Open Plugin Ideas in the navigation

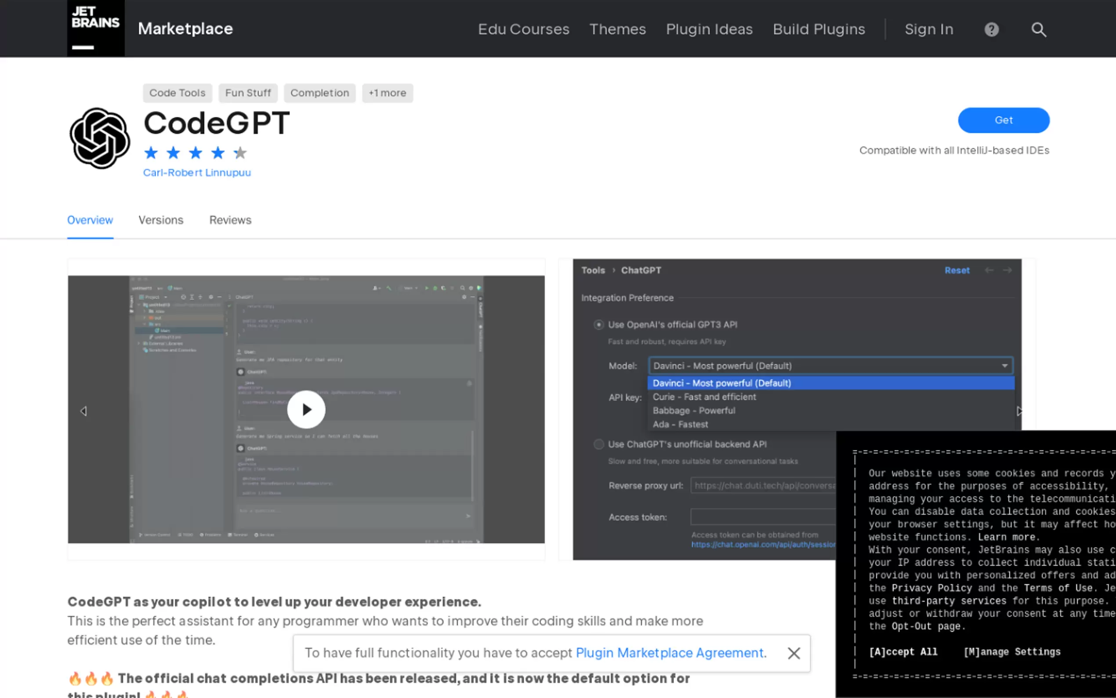(x=709, y=29)
